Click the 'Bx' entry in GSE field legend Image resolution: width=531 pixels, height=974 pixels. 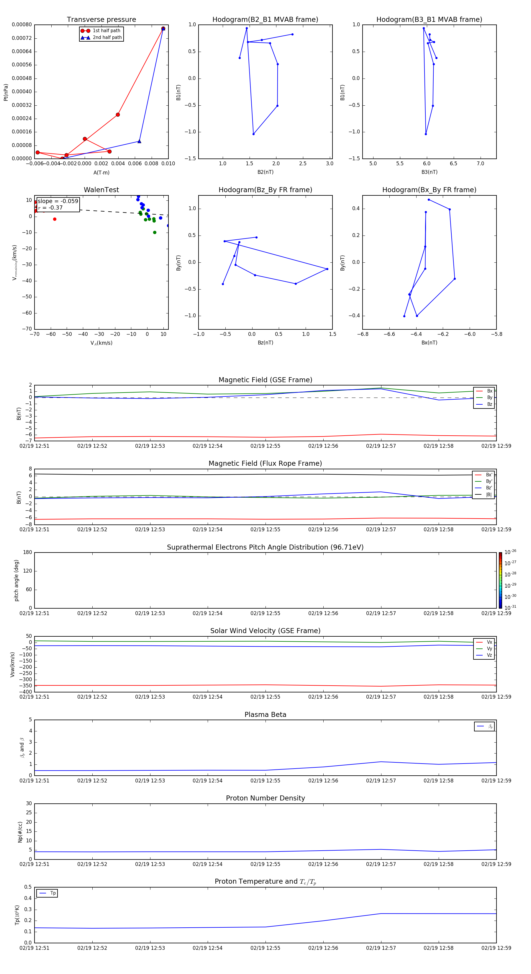[x=484, y=391]
